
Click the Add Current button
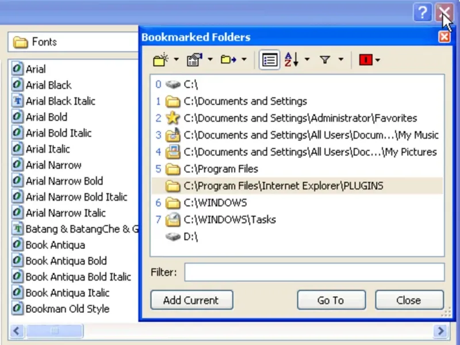pyautogui.click(x=192, y=300)
